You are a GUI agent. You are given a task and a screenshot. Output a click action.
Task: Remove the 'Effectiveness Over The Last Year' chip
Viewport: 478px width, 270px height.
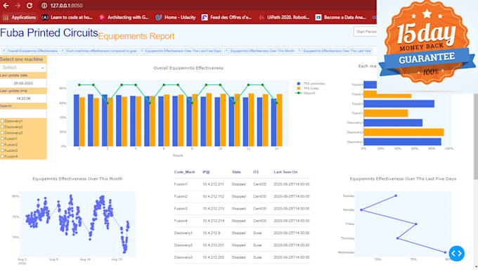tap(299, 51)
